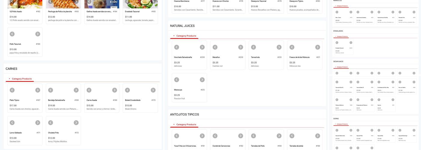Show previous image on Fresco de té de Hibiscuis card
This screenshot has width=421, height=150.
tap(292, 47)
